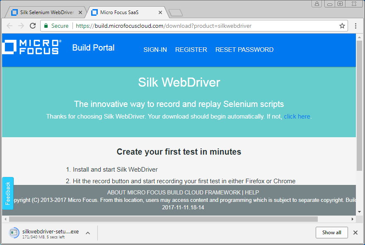365x245 pixels.
Task: Open the Feedback side tab
Action: 8,193
